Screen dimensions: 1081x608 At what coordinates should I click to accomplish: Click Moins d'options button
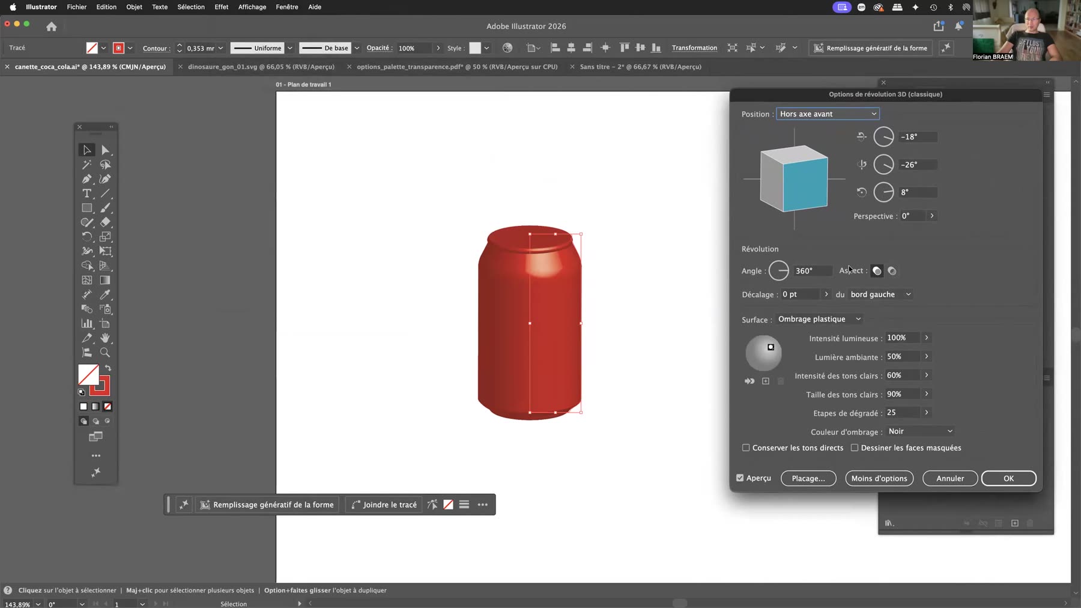(879, 478)
